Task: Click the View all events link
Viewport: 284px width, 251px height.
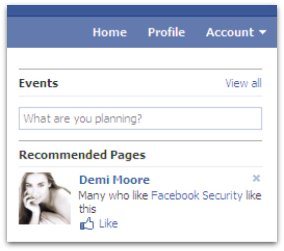Action: (244, 83)
